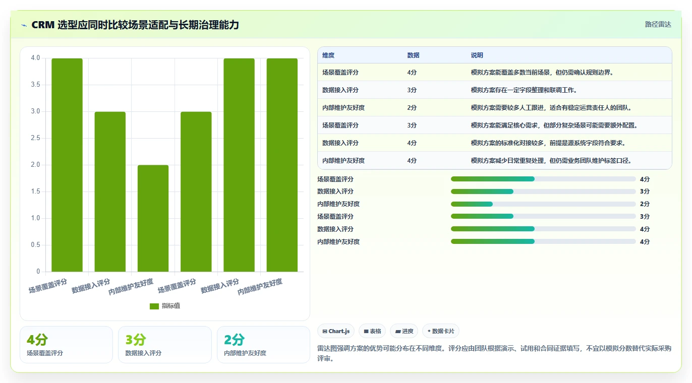
Task: Click the chart bar reaching 2.0
Action: coord(153,218)
